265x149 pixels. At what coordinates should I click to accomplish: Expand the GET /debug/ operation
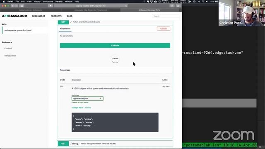point(115,144)
